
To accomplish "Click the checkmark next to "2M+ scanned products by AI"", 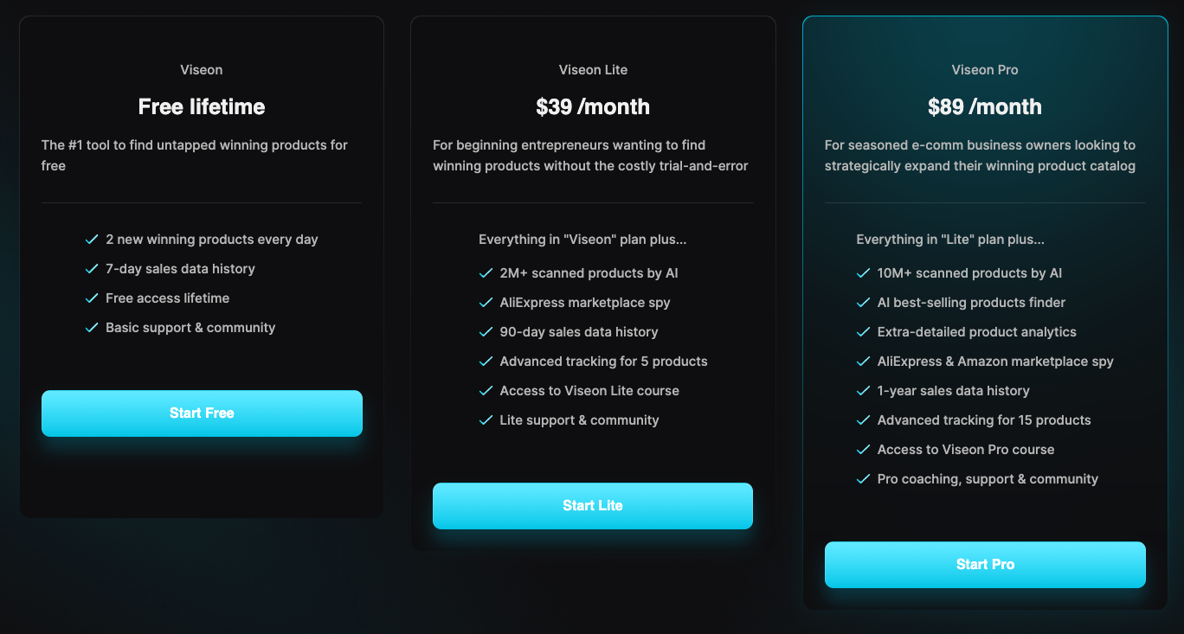I will click(485, 272).
